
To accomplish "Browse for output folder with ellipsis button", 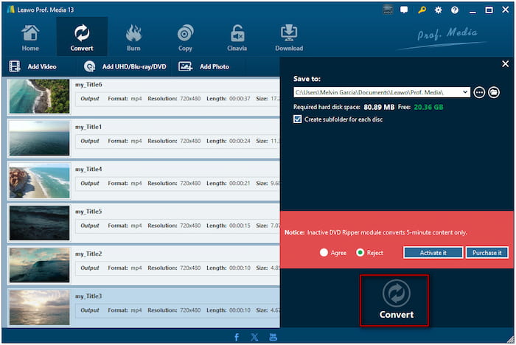I will [x=479, y=92].
